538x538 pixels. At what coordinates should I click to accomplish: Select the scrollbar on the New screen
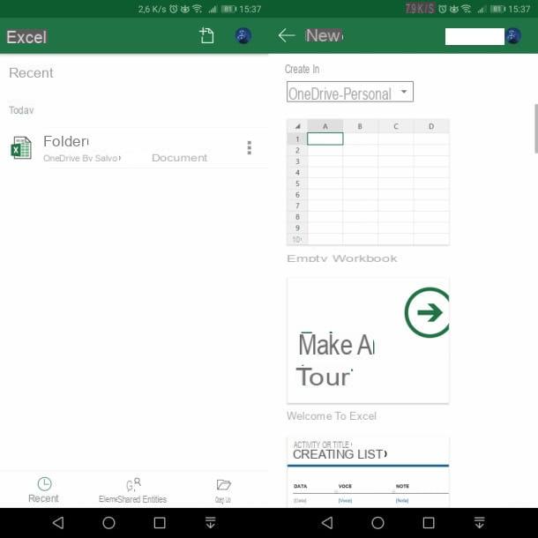[x=535, y=129]
